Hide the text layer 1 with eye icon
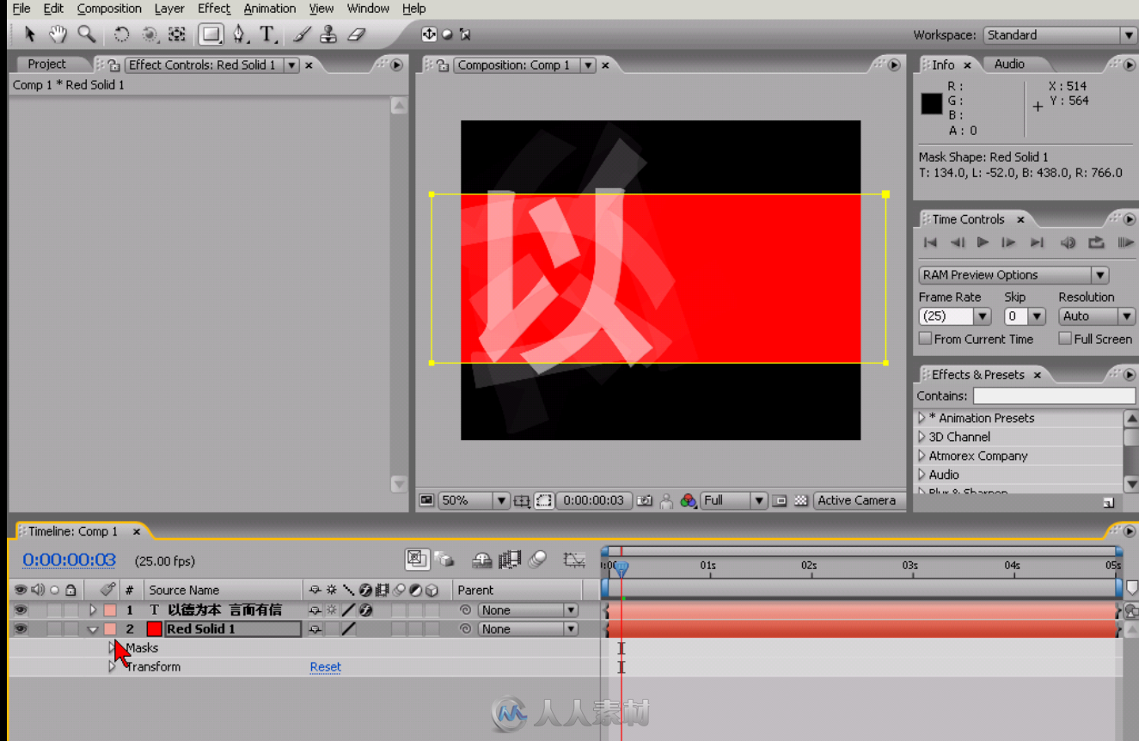The width and height of the screenshot is (1139, 741). point(20,609)
